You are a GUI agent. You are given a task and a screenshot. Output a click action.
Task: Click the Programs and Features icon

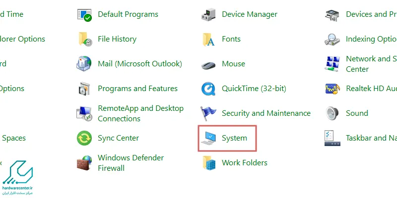(84, 89)
